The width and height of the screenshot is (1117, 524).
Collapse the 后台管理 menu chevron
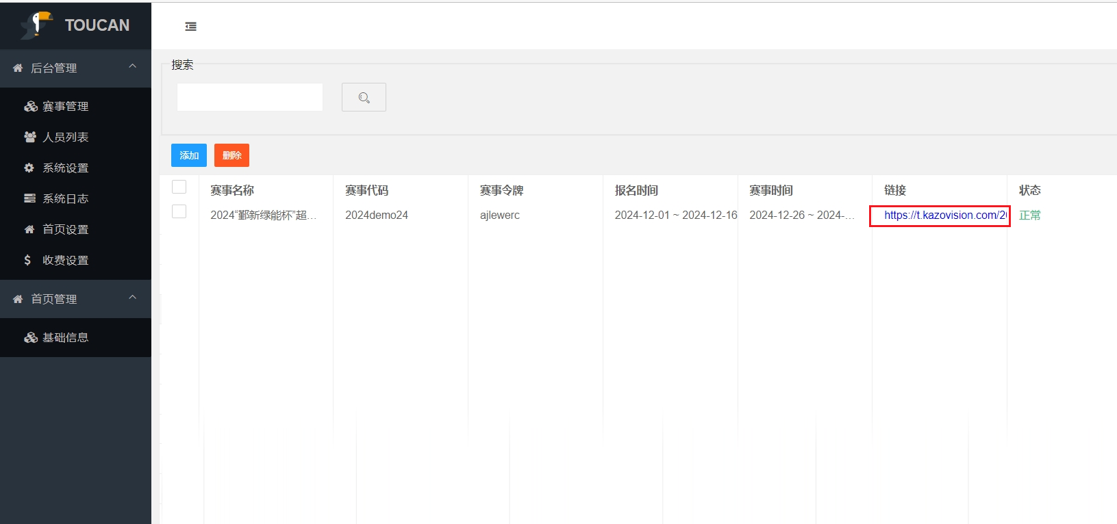coord(133,66)
